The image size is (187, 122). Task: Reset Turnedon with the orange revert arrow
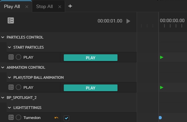56,118
